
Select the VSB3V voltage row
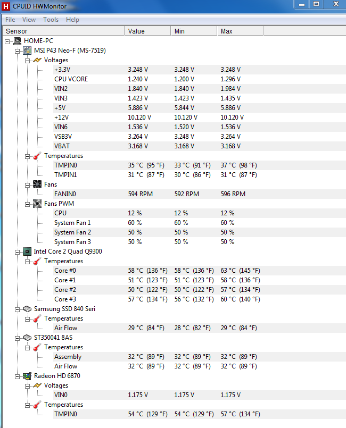coord(200,137)
